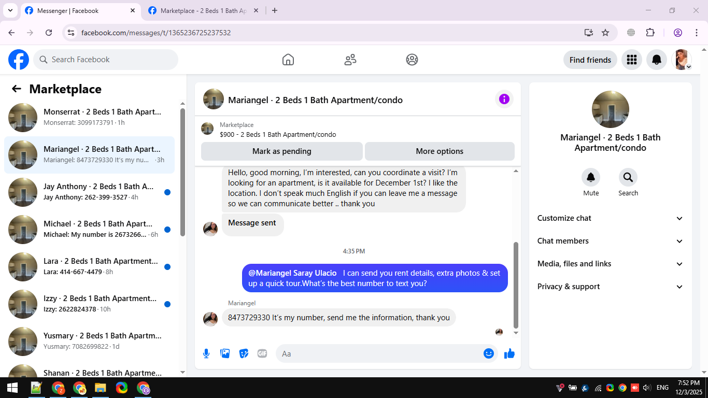This screenshot has height=398, width=708.
Task: Expand Media, files and links section
Action: point(611,264)
